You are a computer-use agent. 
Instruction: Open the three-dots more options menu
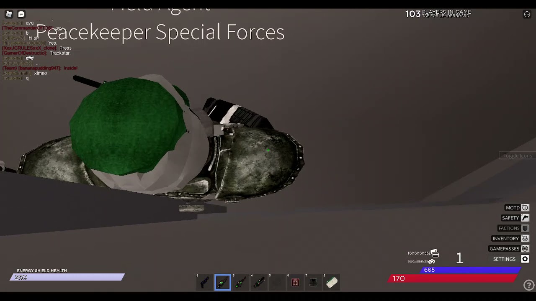coord(527,14)
